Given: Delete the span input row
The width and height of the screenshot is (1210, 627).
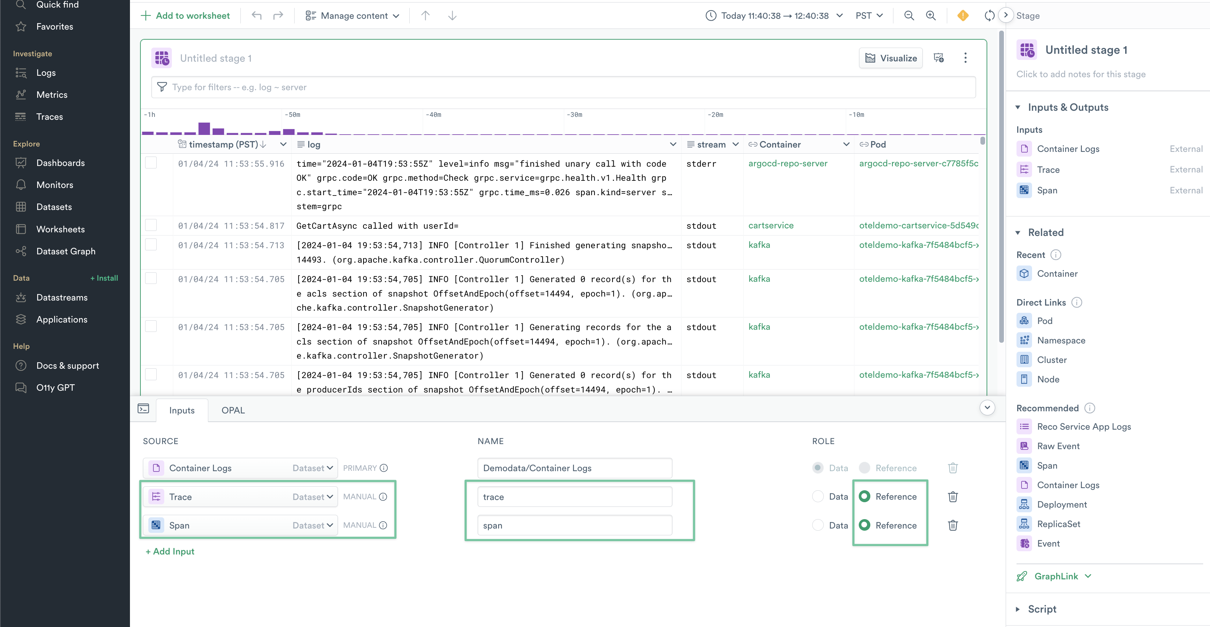Looking at the screenshot, I should [x=953, y=525].
